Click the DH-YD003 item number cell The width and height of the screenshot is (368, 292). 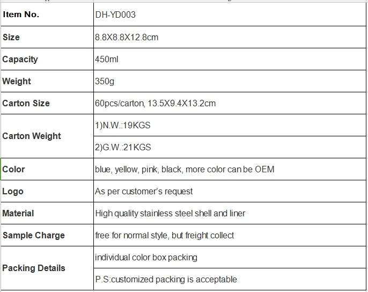[230, 14]
